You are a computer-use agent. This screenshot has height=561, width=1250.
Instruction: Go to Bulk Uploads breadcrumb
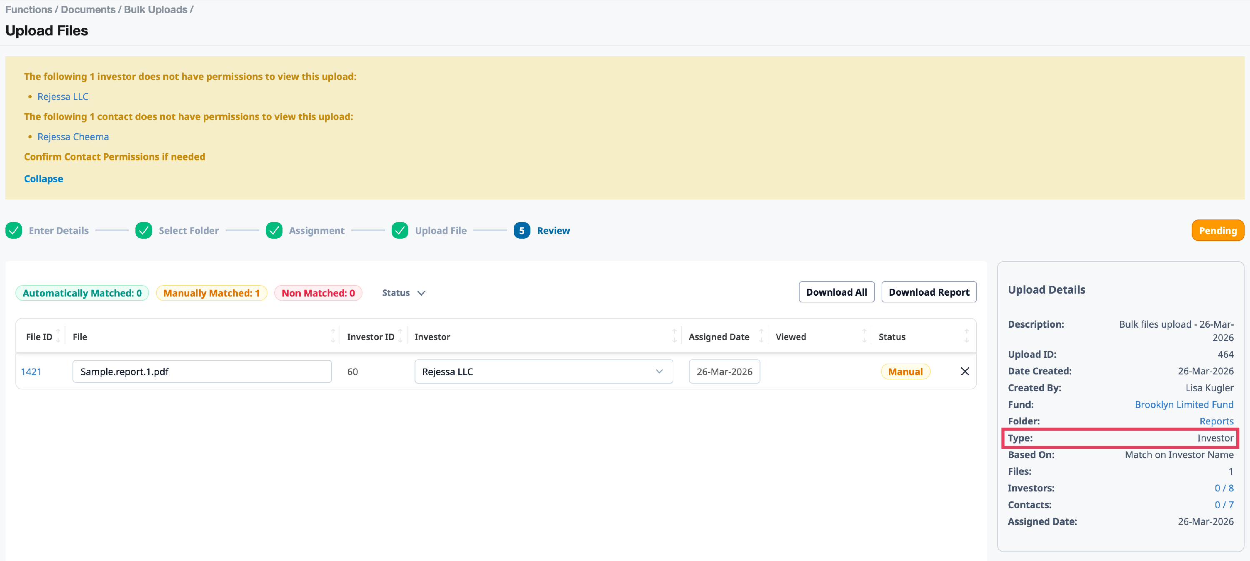[155, 9]
